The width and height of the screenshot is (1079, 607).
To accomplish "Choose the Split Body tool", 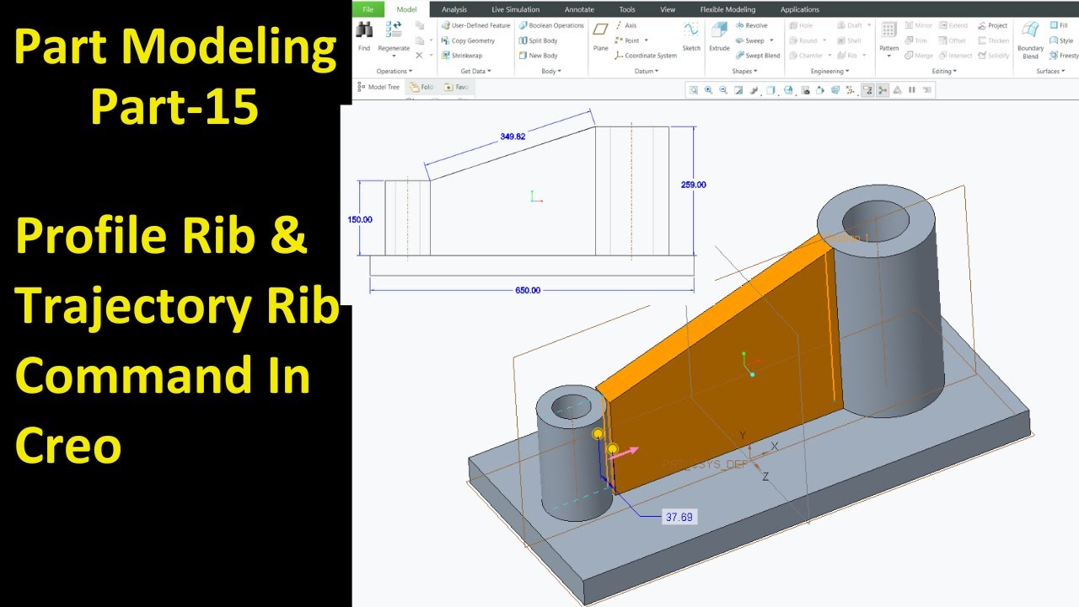I will tap(538, 40).
